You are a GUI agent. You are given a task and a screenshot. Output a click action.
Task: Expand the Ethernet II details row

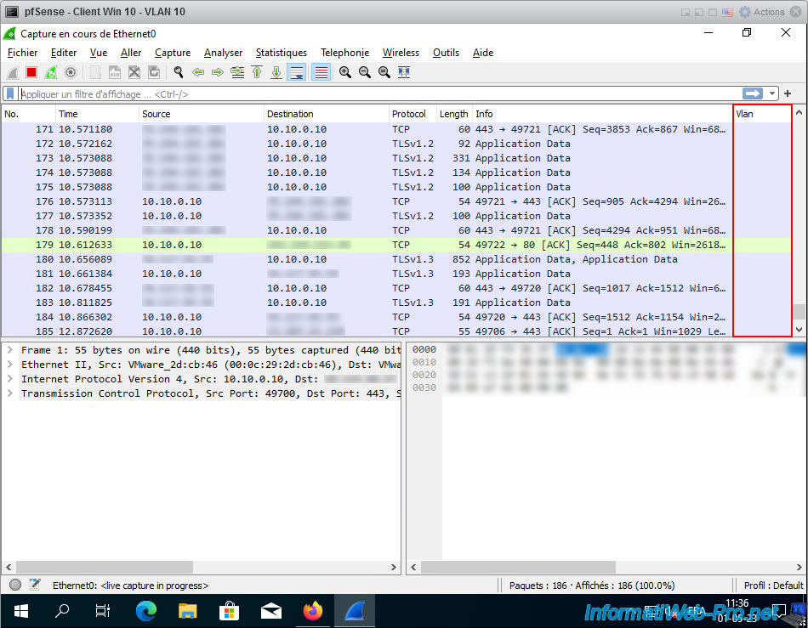(x=10, y=365)
